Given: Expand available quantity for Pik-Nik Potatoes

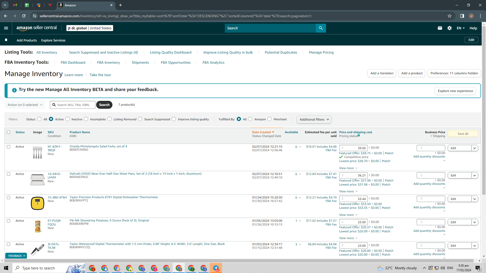Looking at the screenshot, I should coord(298,221).
